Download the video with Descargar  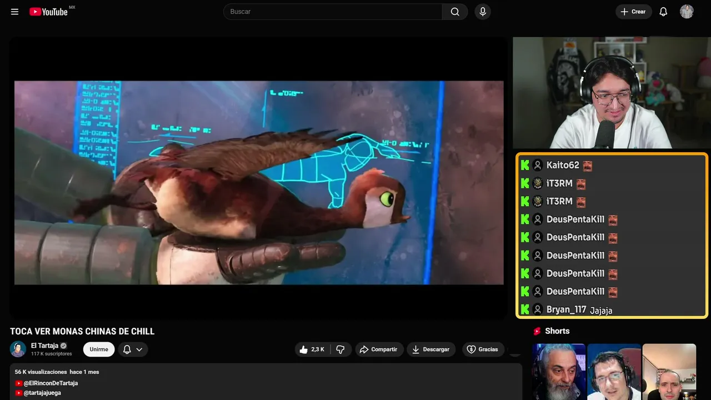[431, 349]
